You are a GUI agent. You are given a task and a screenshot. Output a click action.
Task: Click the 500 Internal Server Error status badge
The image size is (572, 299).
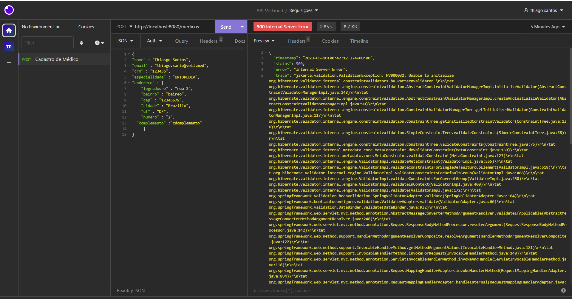(x=283, y=27)
